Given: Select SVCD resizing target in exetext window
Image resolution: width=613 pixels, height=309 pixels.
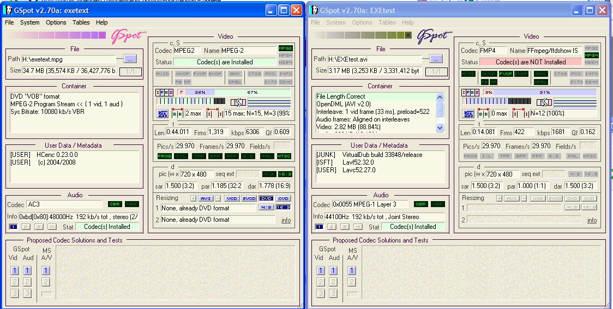Looking at the screenshot, I should [x=249, y=198].
